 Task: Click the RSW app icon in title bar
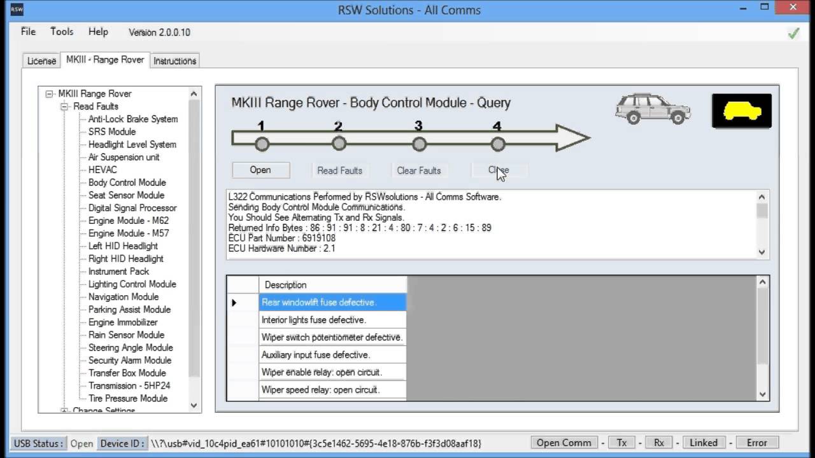(x=17, y=10)
